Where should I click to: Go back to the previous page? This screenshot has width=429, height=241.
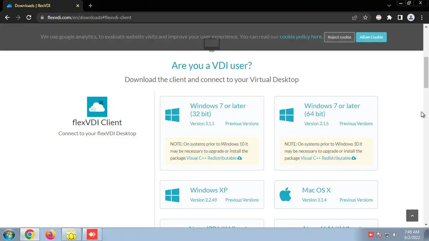coord(7,17)
